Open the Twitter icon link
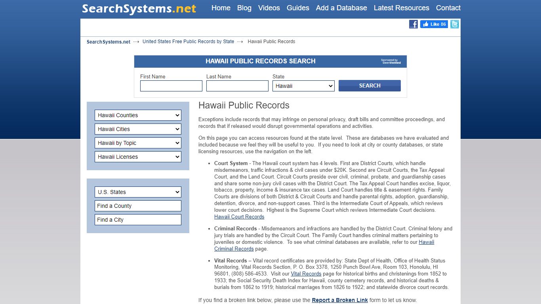 pos(455,24)
